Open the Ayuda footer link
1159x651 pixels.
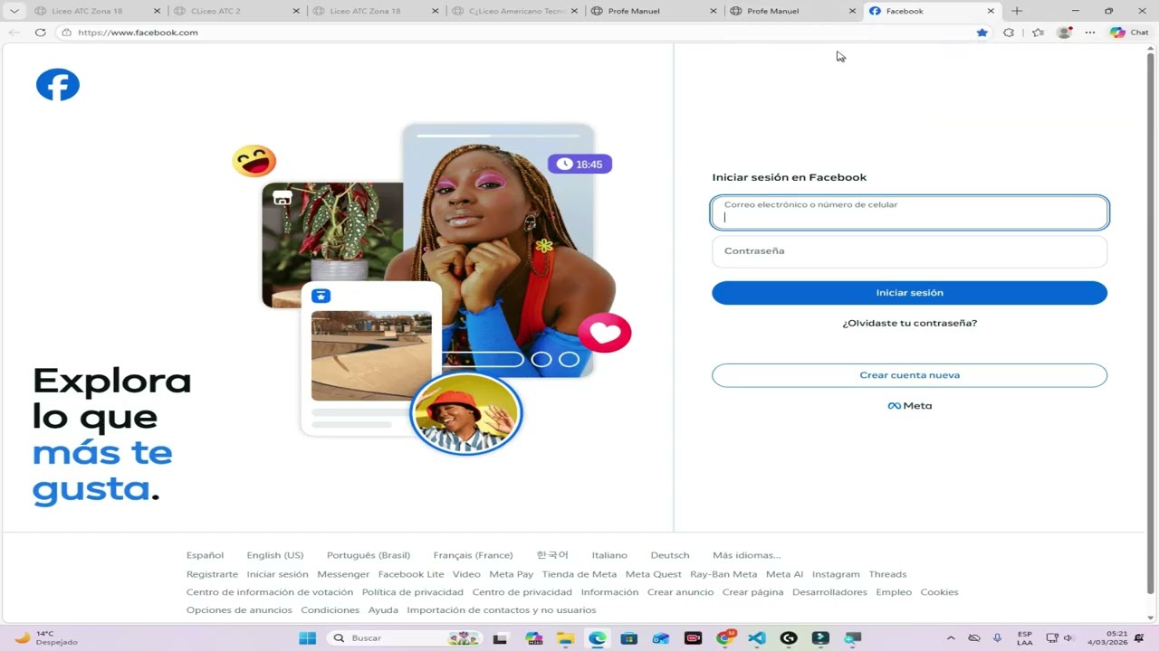(x=383, y=610)
